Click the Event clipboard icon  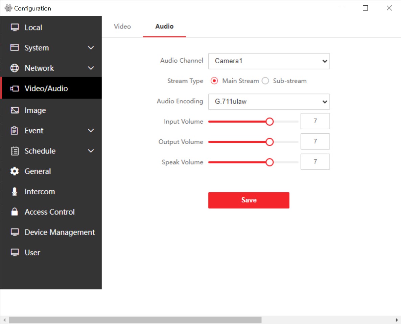click(15, 130)
